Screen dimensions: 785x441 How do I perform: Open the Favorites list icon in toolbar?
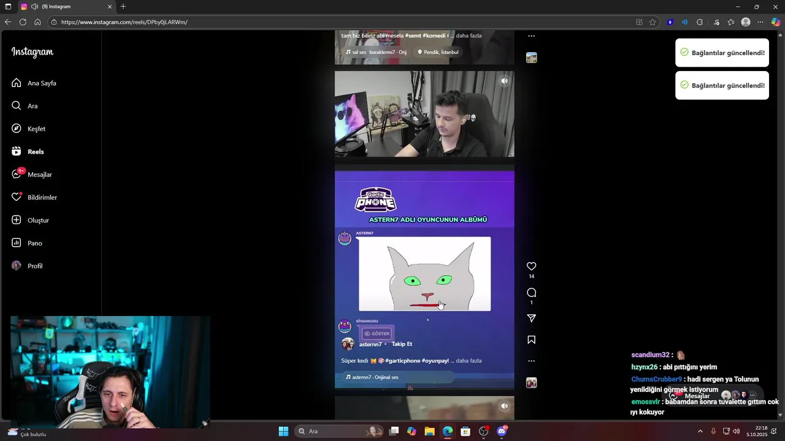[731, 22]
